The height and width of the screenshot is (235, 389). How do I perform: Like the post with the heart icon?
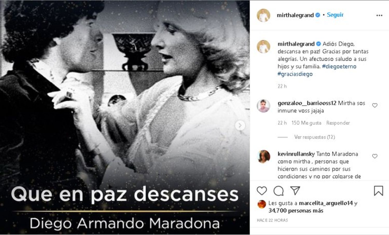click(x=262, y=191)
